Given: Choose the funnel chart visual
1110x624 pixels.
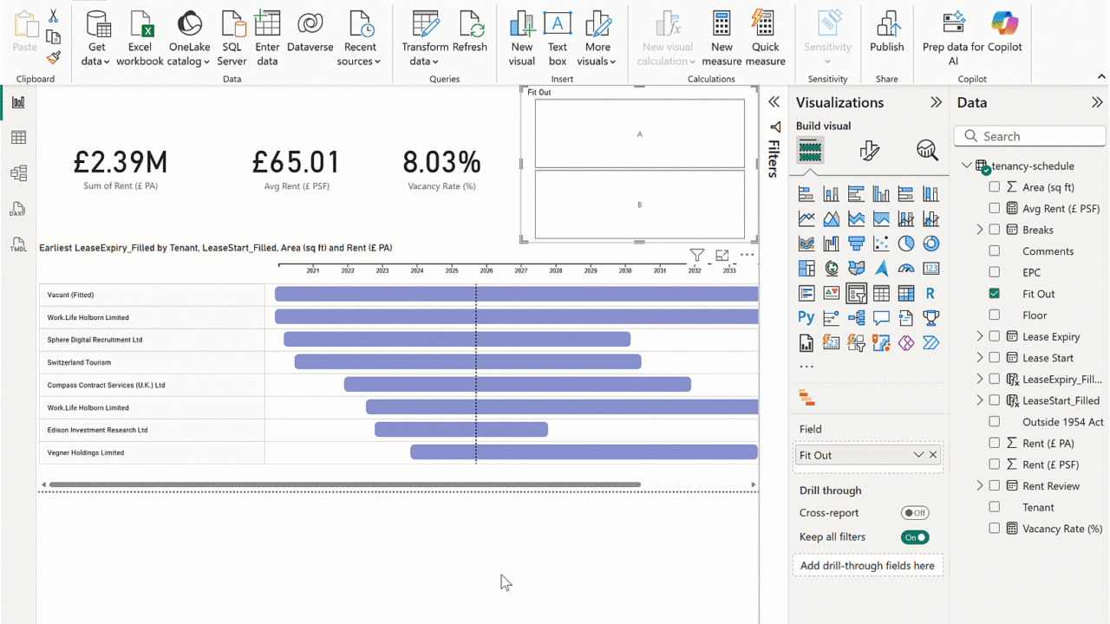Looking at the screenshot, I should pyautogui.click(x=856, y=244).
